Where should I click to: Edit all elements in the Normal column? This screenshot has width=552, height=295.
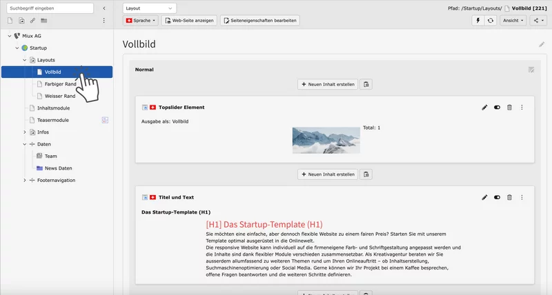pos(531,70)
